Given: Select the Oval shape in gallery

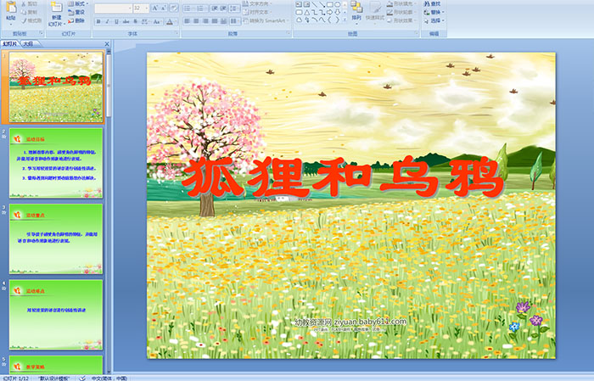Looking at the screenshot, I should point(337,4).
